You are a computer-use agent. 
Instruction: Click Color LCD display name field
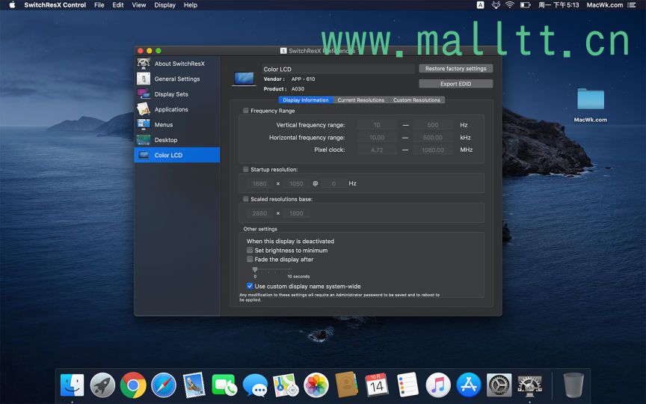pos(338,69)
